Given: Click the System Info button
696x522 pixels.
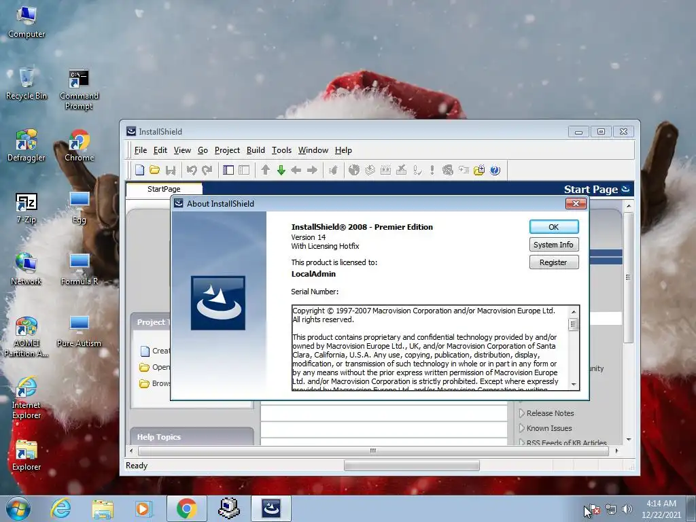Looking at the screenshot, I should coord(553,245).
